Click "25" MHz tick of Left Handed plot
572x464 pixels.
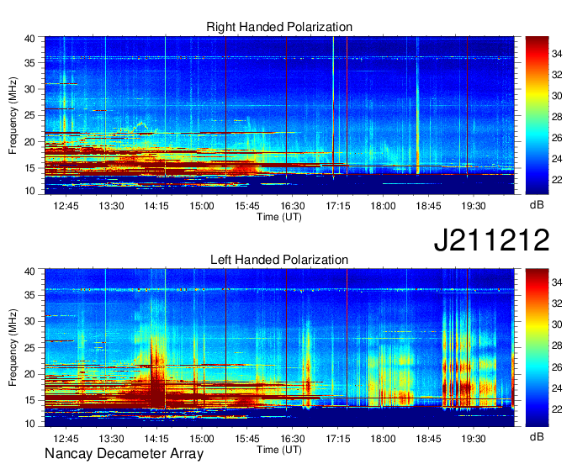pyautogui.click(x=29, y=348)
